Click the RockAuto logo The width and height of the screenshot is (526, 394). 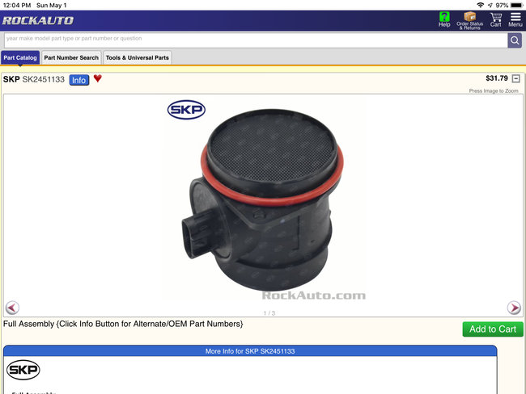pyautogui.click(x=38, y=21)
